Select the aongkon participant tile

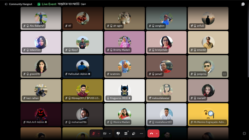(166, 18)
